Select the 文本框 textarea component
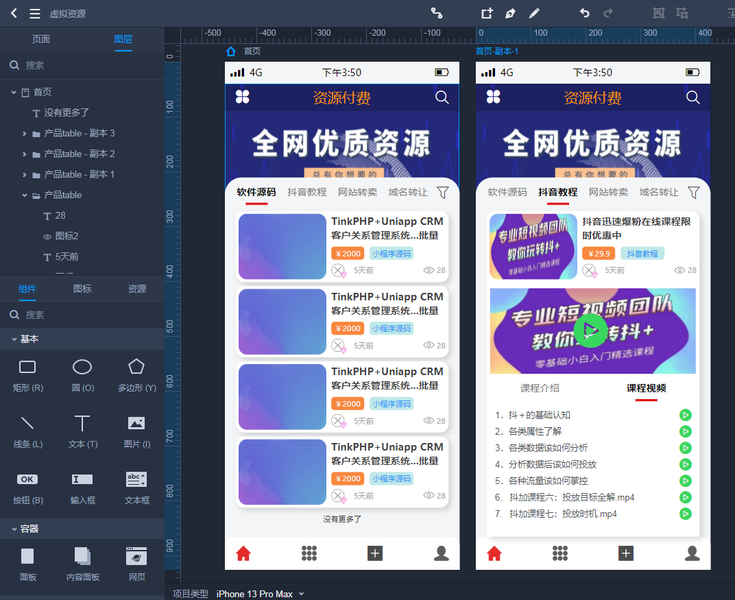Viewport: 735px width, 600px height. (137, 488)
